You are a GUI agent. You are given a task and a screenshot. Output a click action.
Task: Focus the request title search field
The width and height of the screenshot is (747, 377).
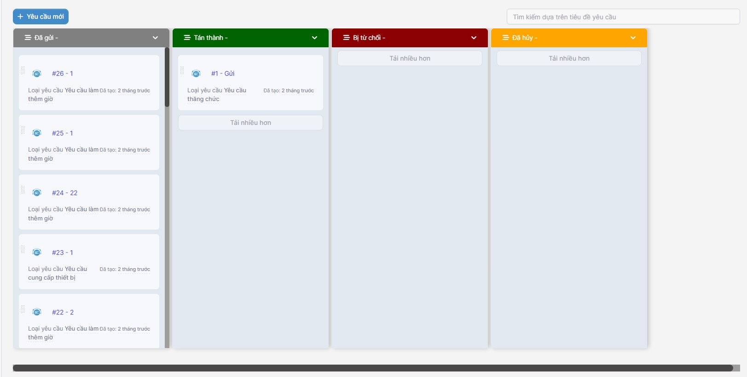coord(623,17)
